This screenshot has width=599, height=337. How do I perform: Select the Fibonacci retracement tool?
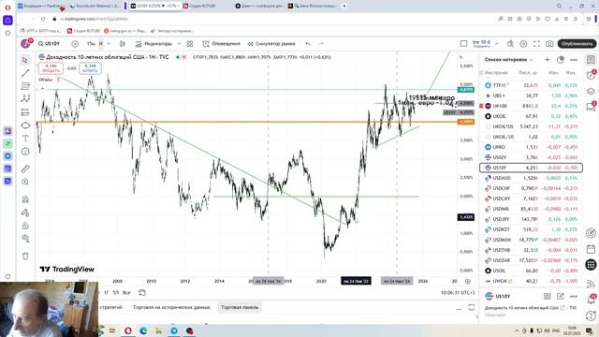pos(25,86)
